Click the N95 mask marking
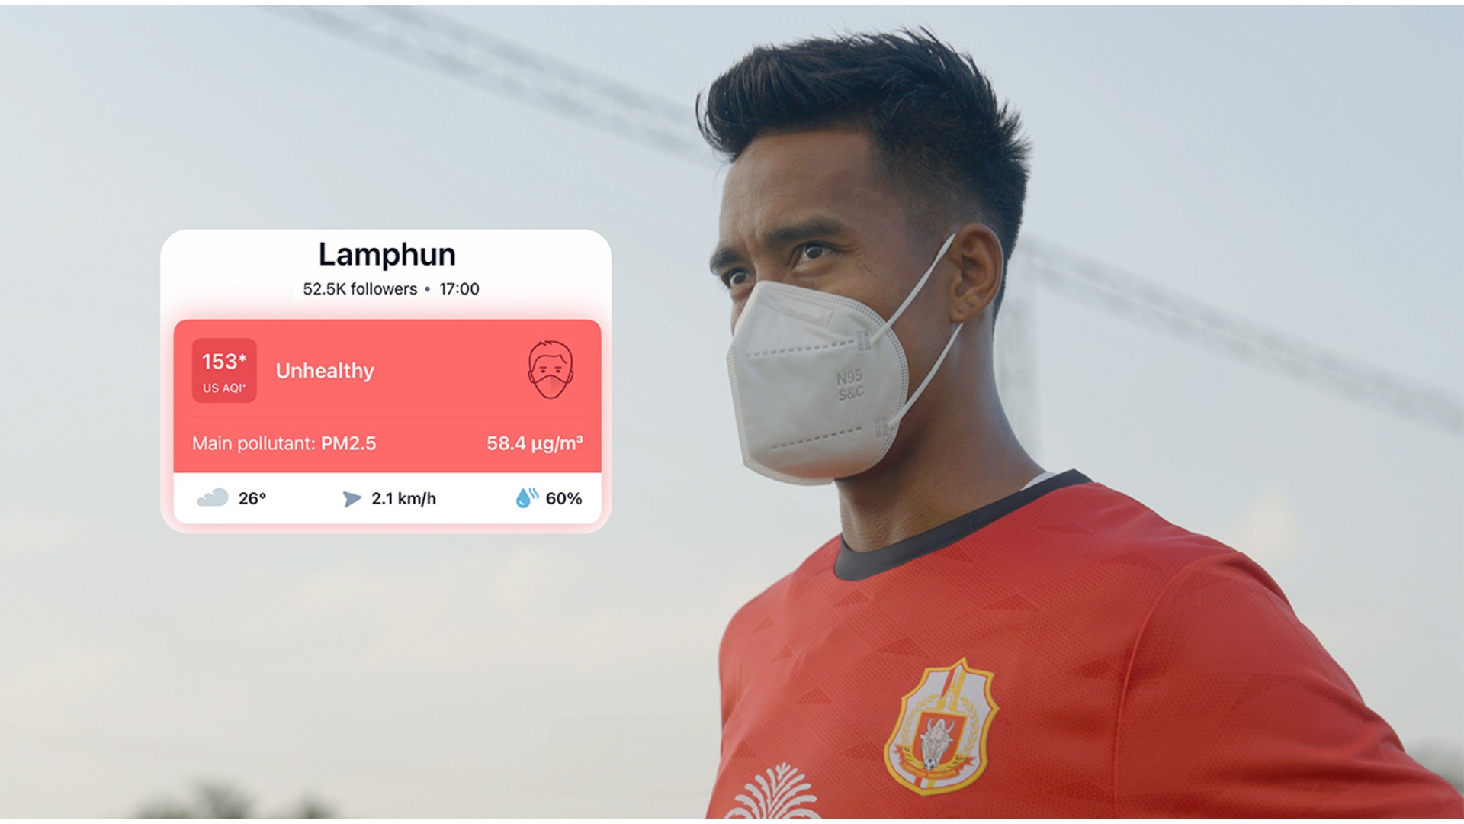The height and width of the screenshot is (824, 1464). (x=850, y=385)
